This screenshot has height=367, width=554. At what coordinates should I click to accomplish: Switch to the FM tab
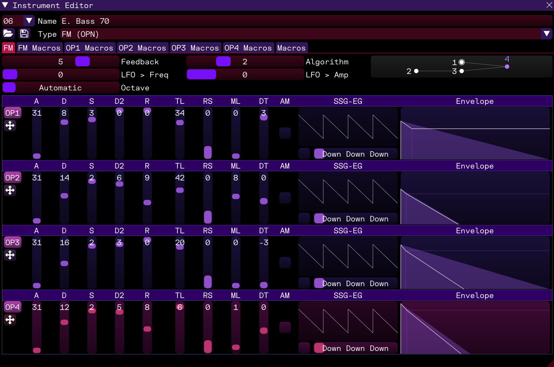(8, 48)
